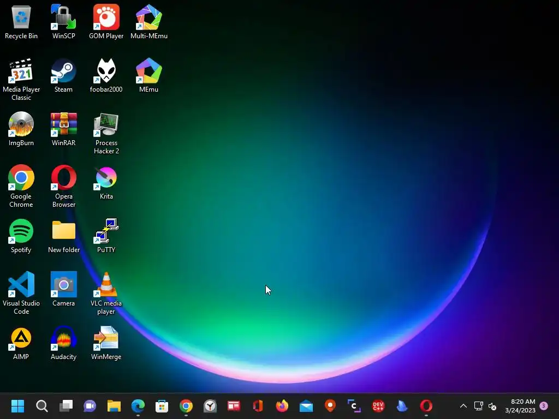Select the MEmu desktop icon
559x419 pixels.
[x=149, y=75]
